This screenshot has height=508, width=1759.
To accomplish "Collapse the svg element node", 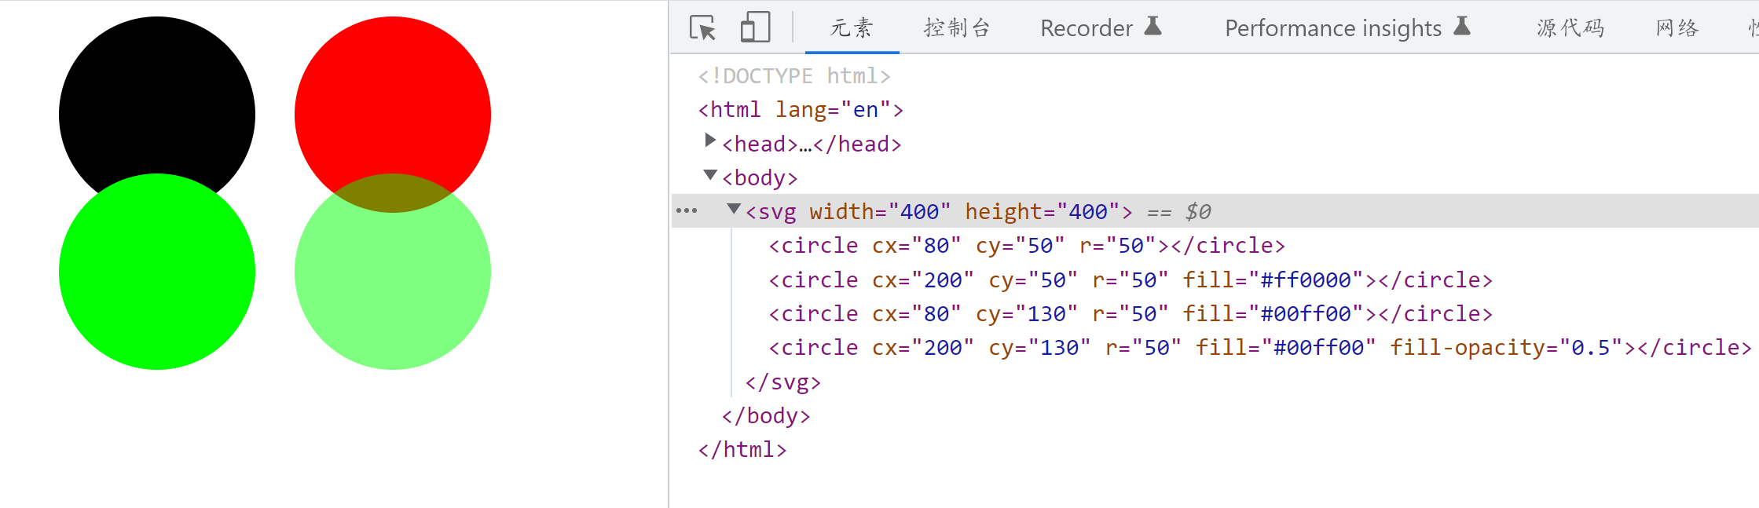I will [734, 208].
